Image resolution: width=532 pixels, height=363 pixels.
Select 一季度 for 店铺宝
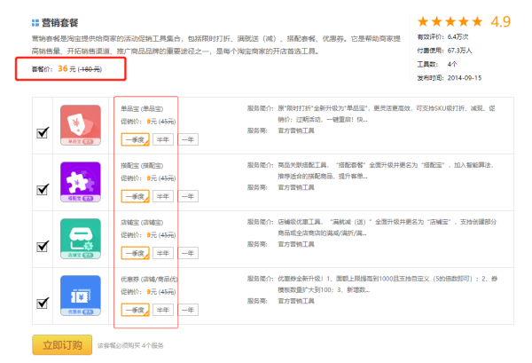point(136,253)
